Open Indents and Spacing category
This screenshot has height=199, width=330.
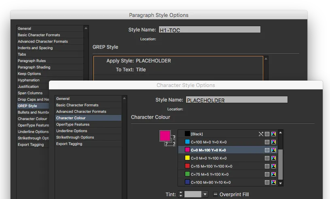50,48
